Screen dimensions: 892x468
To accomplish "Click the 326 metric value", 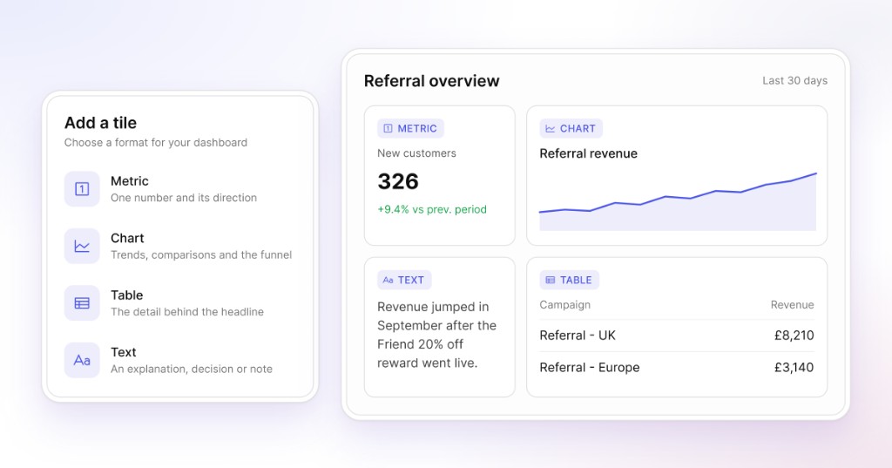I will 398,181.
